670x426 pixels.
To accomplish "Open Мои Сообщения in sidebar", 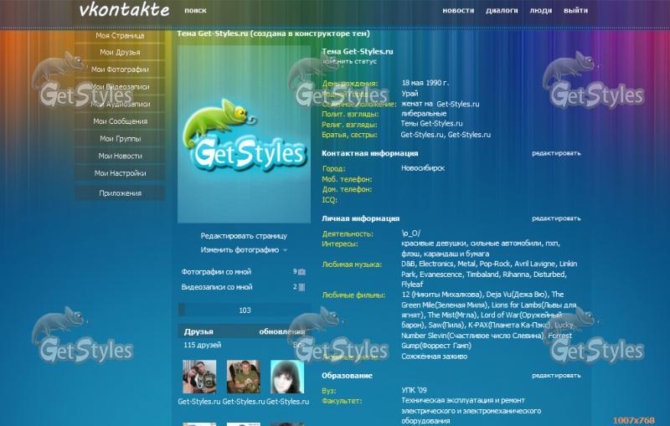I will point(120,121).
